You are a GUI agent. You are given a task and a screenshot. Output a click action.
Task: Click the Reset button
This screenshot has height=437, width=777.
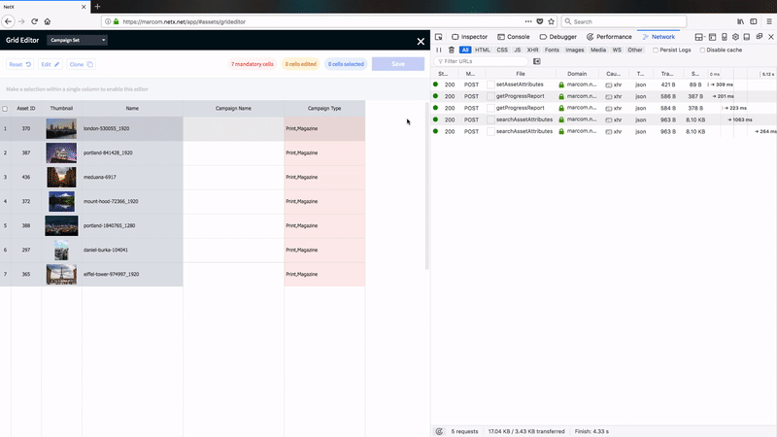coord(20,64)
